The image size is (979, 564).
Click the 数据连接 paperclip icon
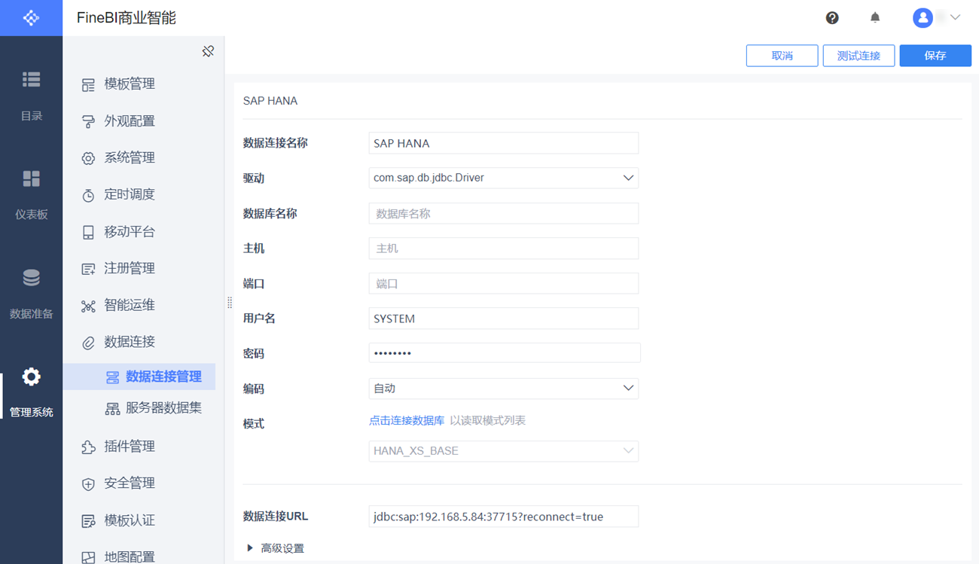(88, 343)
